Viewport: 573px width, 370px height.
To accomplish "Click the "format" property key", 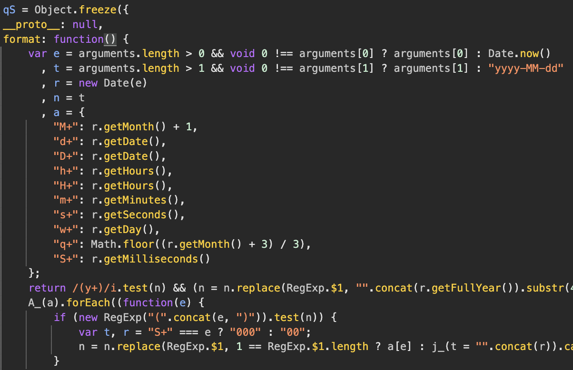I will [x=22, y=39].
